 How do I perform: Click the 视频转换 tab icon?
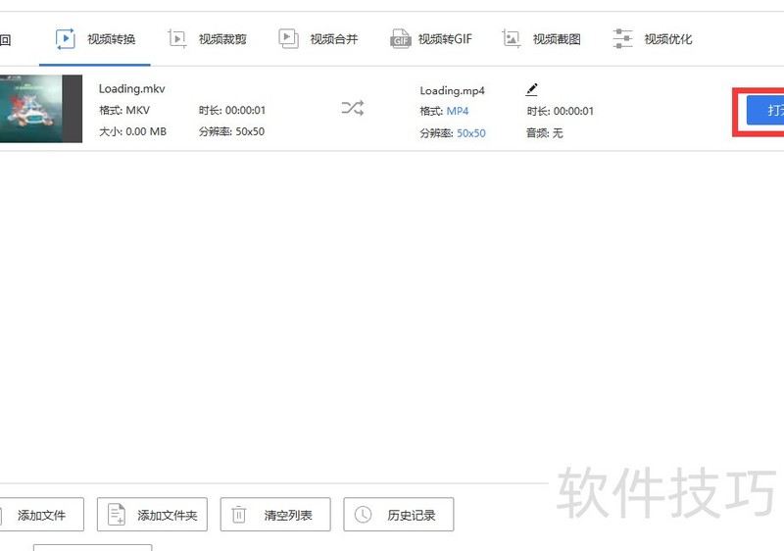coord(66,39)
